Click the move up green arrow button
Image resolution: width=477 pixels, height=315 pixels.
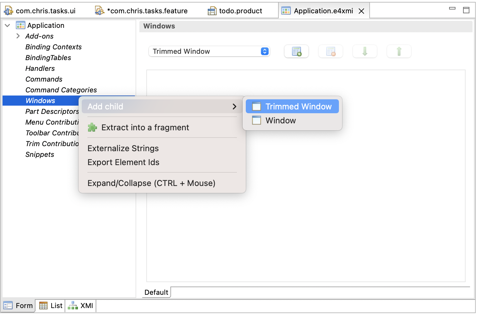click(399, 52)
